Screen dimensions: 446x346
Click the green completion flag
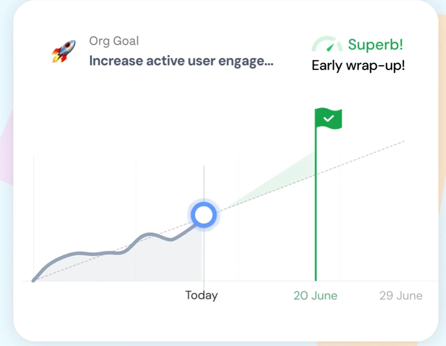pos(328,119)
